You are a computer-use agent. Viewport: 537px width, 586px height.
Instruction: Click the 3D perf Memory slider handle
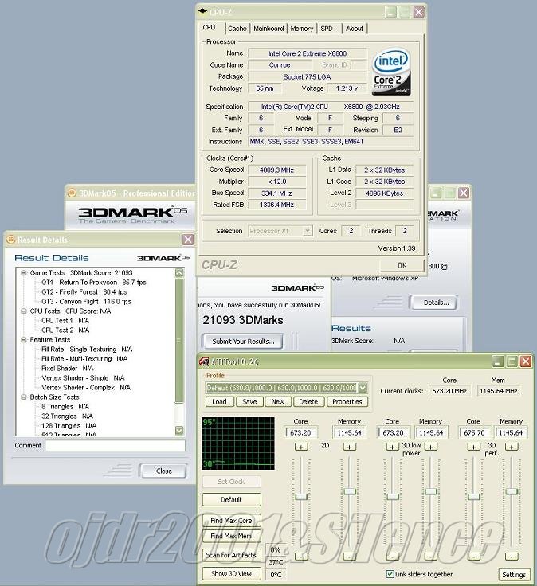pyautogui.click(x=512, y=491)
